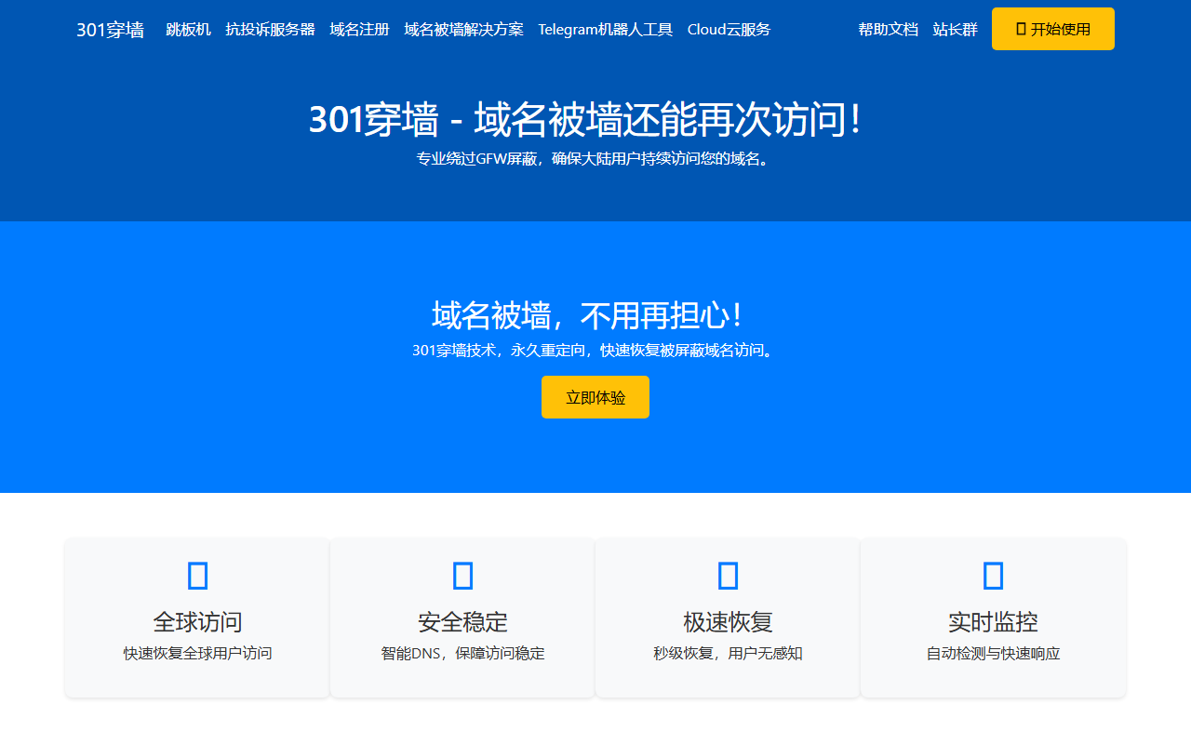
Task: Click heading 域名被墙，不用再担心
Action: 588,315
